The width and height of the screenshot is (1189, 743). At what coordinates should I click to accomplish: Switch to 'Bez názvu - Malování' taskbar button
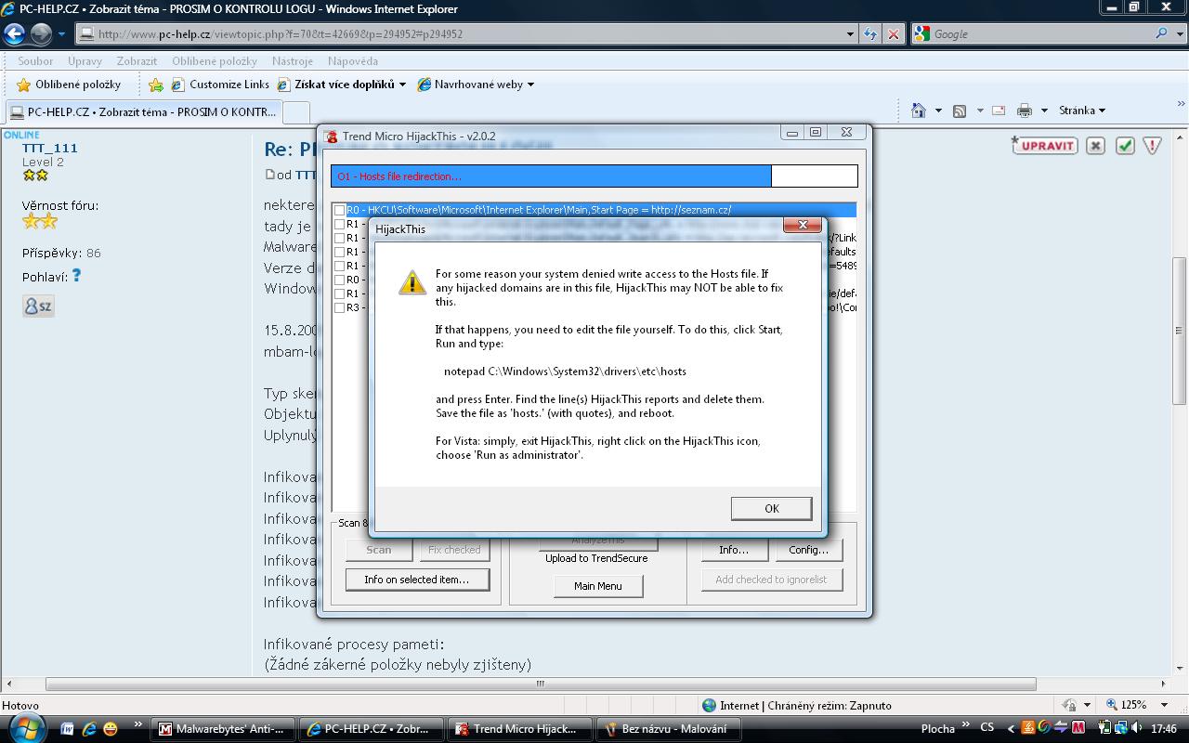(669, 729)
